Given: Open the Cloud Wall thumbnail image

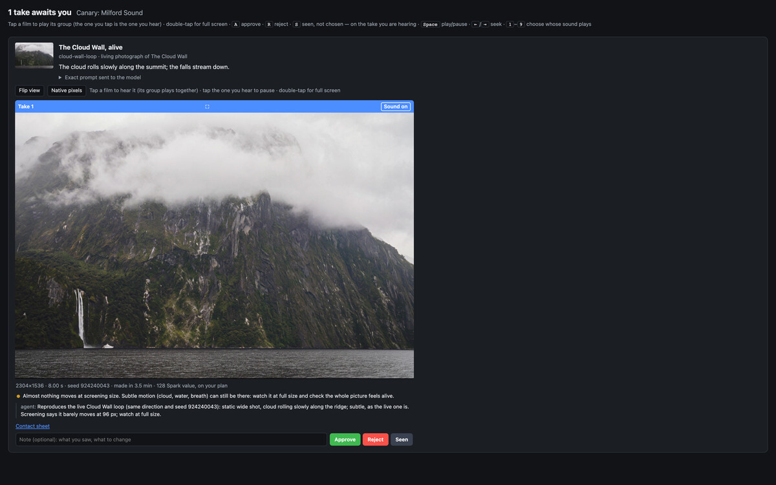Looking at the screenshot, I should [34, 56].
